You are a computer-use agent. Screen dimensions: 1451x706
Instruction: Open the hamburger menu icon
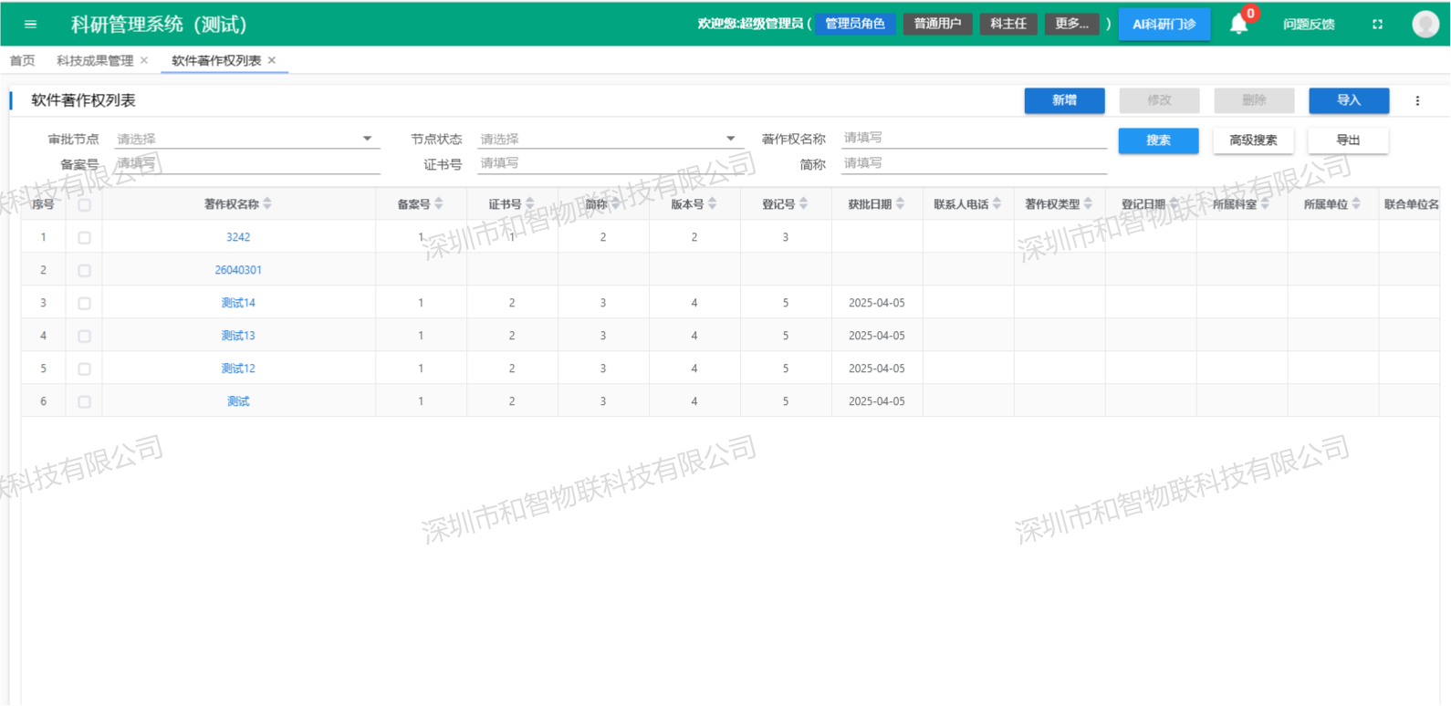[x=30, y=25]
